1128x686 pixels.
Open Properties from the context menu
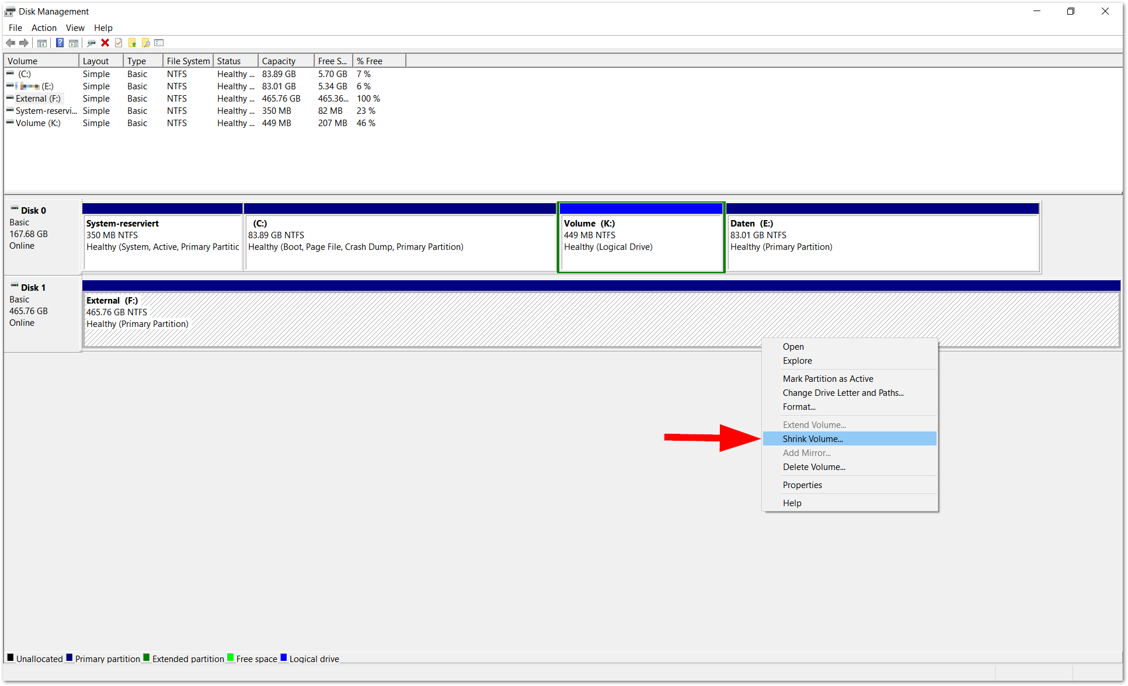pos(802,485)
